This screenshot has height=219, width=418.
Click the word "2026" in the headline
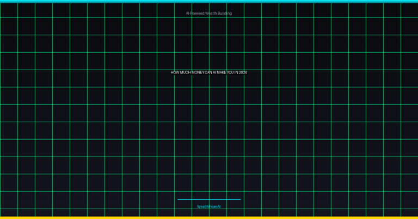coord(243,72)
